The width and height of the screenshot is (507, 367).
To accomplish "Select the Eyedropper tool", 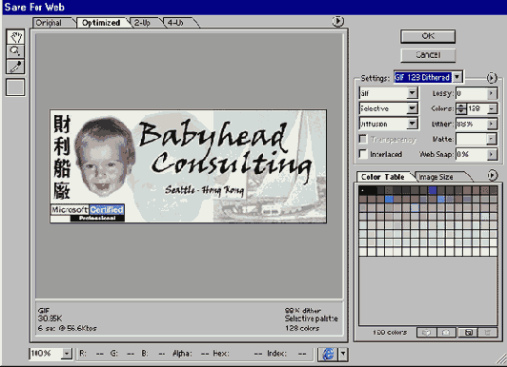I will click(15, 67).
